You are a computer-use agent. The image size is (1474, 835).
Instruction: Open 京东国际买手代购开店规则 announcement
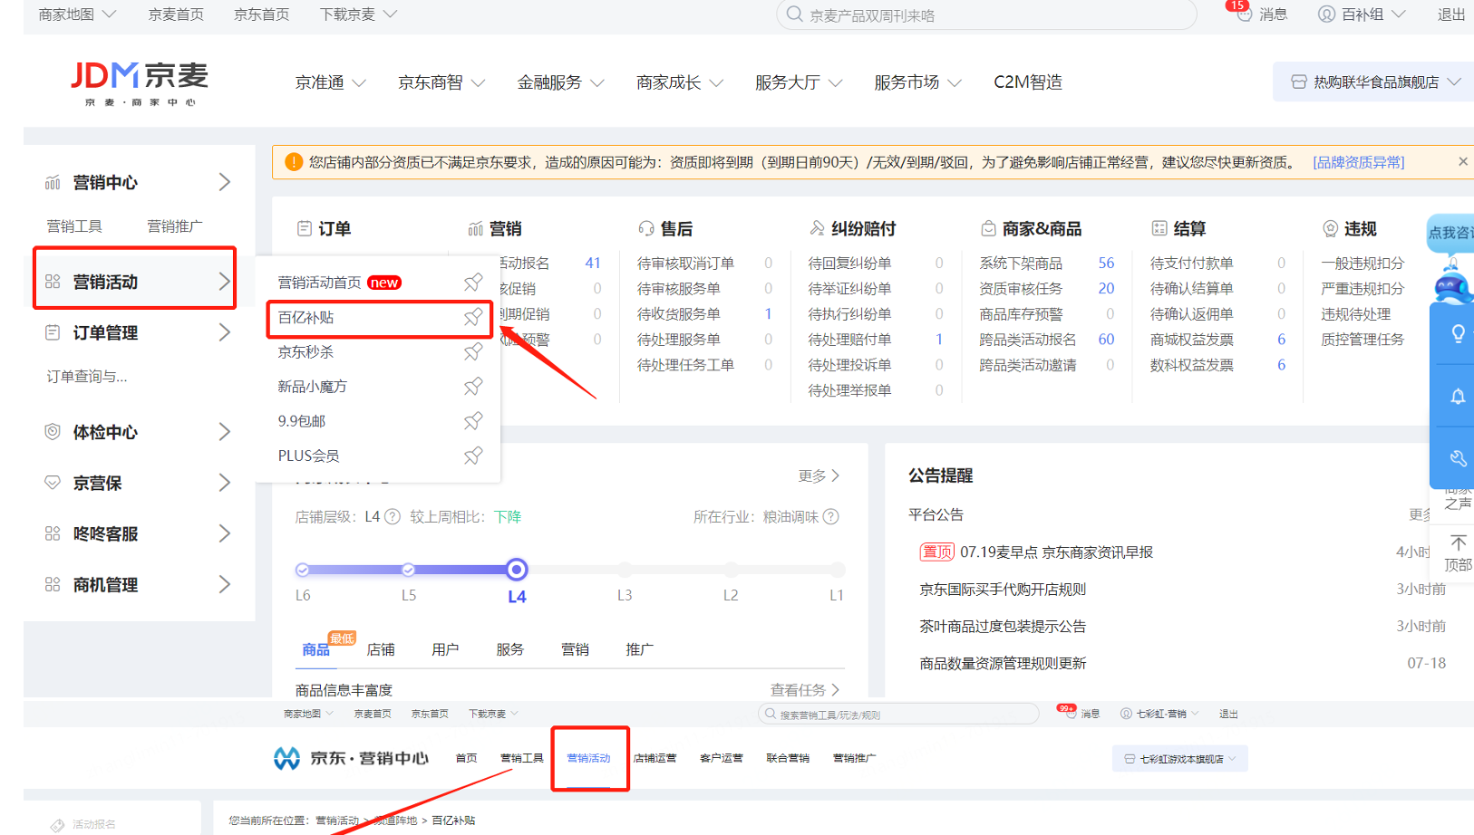1003,590
